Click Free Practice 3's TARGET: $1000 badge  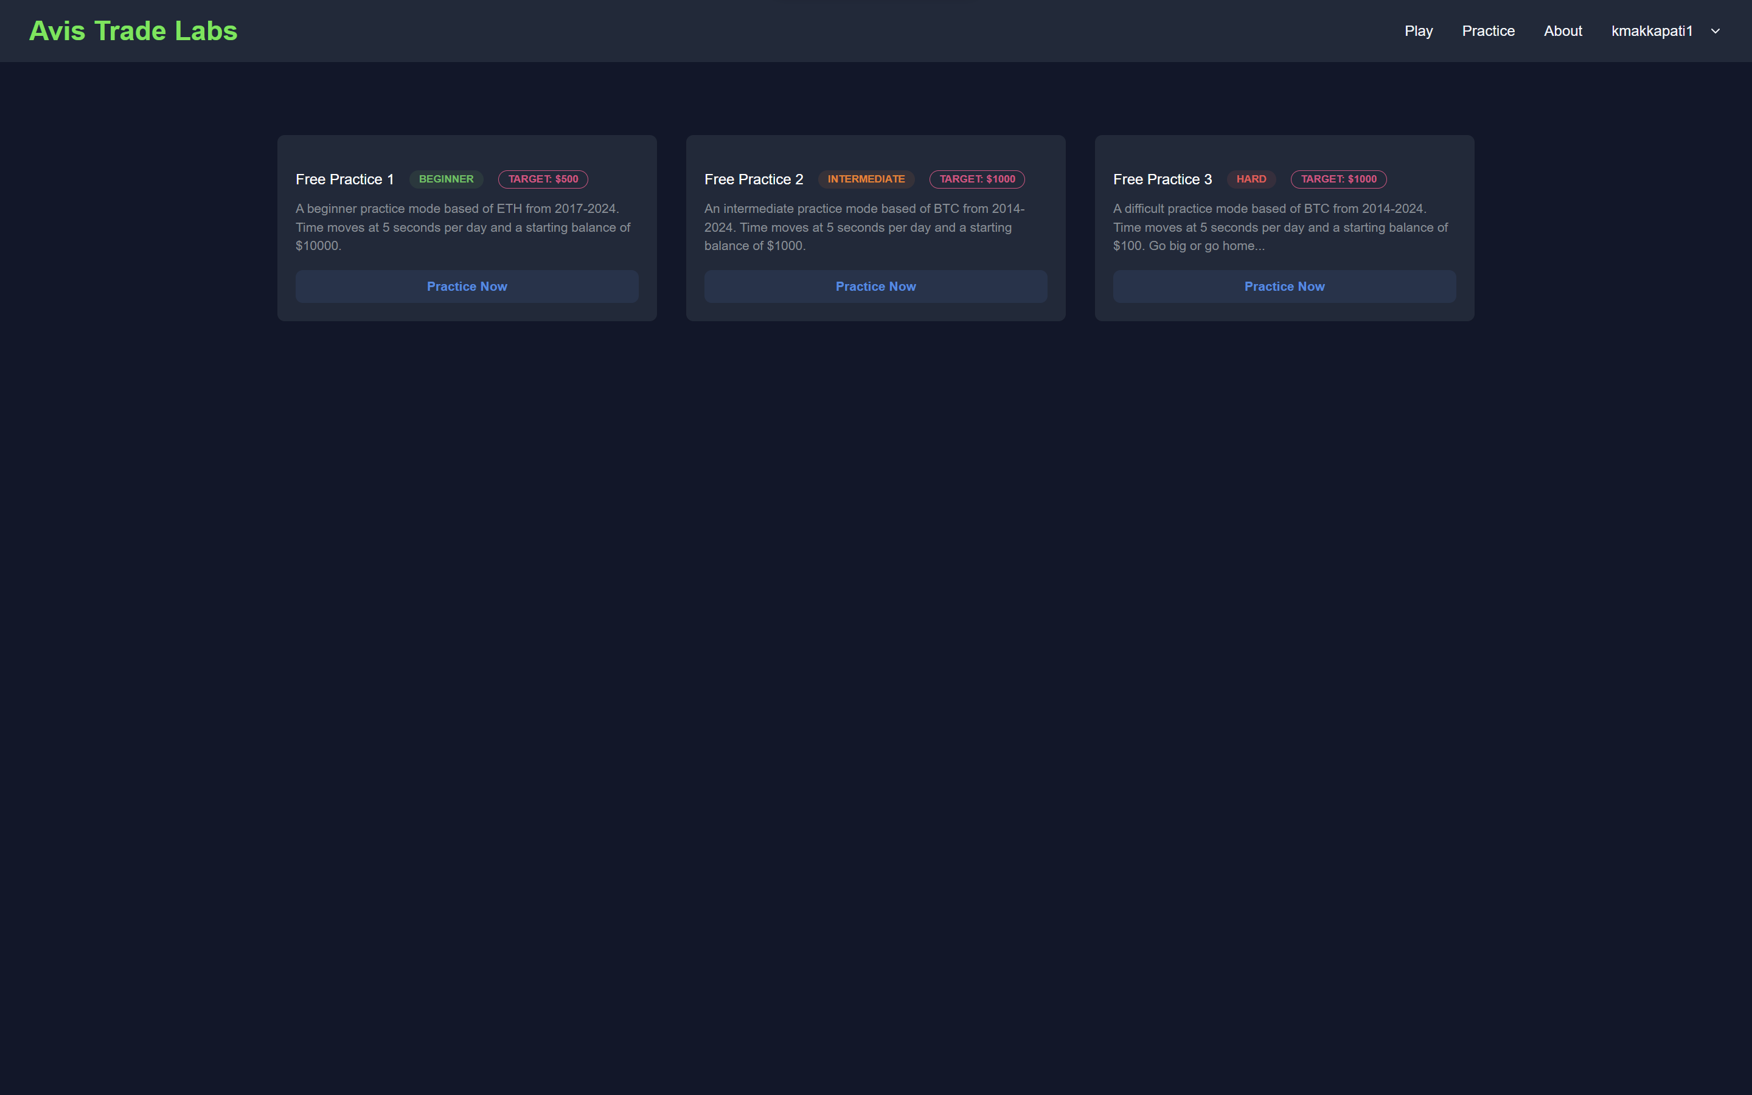click(x=1338, y=179)
